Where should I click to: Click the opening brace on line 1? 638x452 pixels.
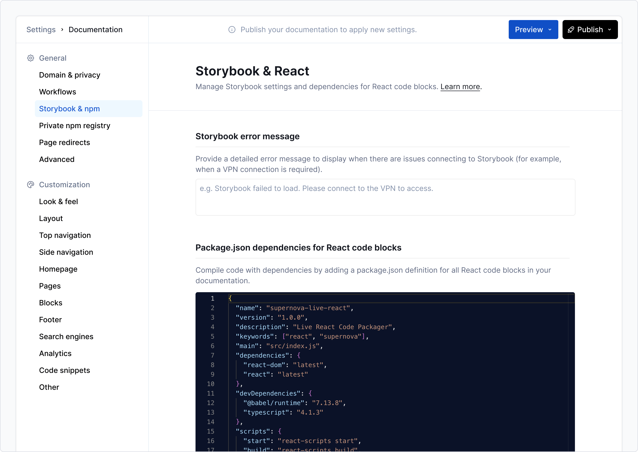(230, 298)
